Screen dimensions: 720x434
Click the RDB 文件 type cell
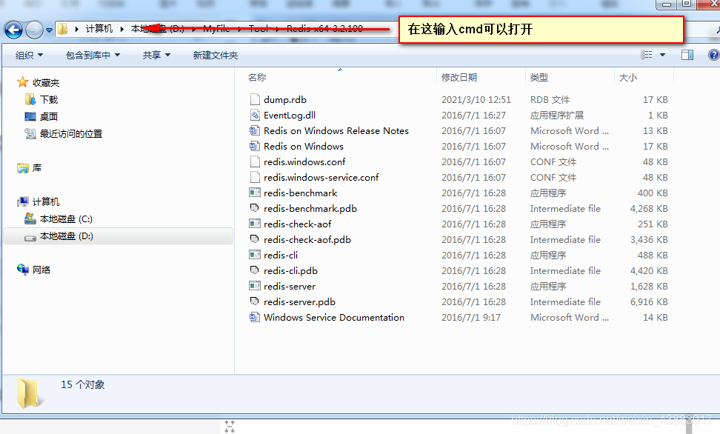(550, 100)
